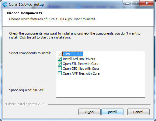Screen dimensions: 156x121
Task: Select the Open AMF files with Cura label
Action: (x=81, y=73)
